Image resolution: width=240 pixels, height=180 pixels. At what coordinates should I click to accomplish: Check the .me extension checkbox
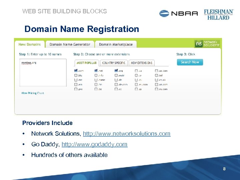click(76, 80)
